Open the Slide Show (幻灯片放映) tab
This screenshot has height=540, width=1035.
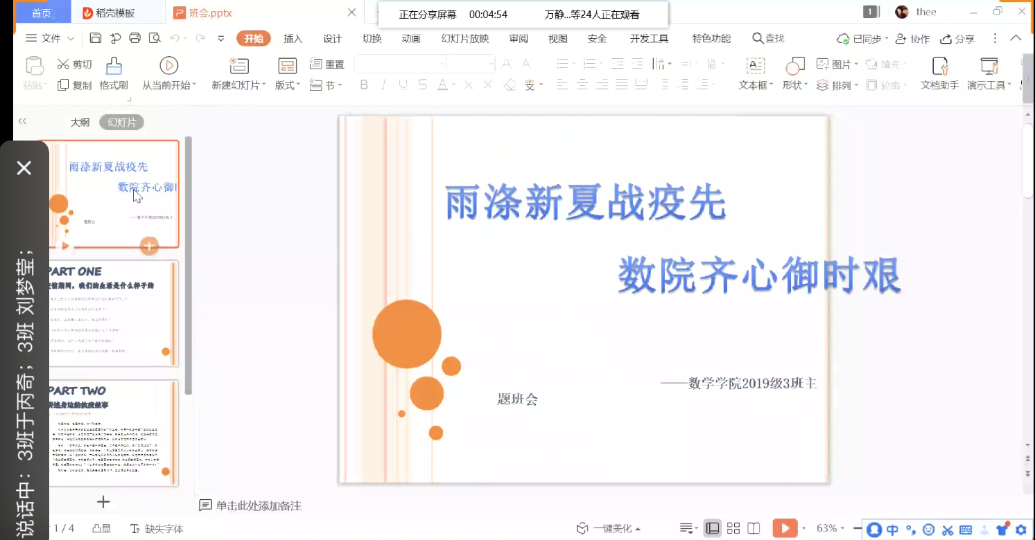(464, 39)
